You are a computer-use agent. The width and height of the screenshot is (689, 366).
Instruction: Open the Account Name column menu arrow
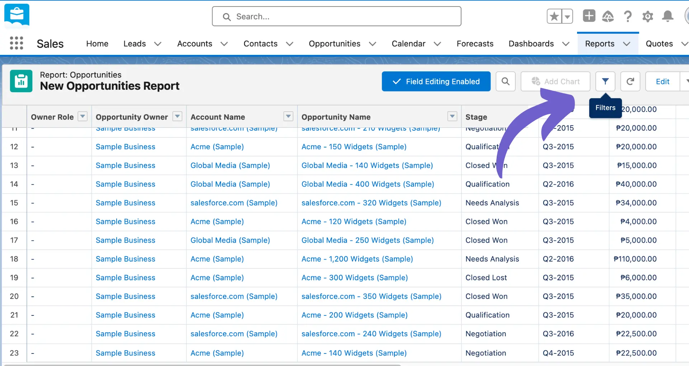(x=288, y=116)
